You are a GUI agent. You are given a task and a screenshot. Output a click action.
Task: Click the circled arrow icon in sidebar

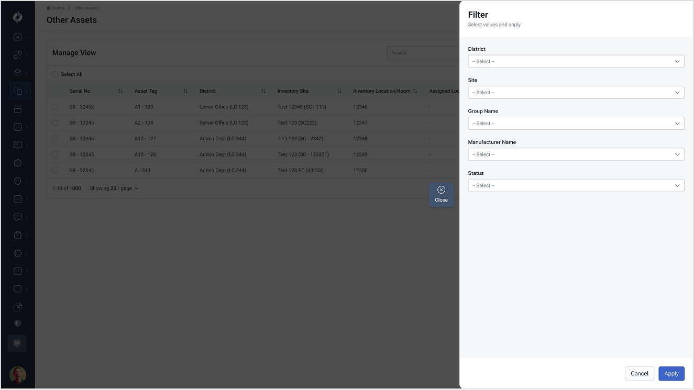pos(18,37)
